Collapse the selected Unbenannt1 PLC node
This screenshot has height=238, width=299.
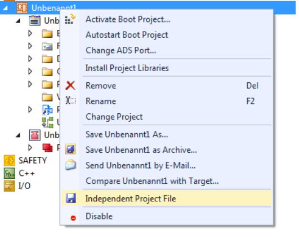pos(5,8)
